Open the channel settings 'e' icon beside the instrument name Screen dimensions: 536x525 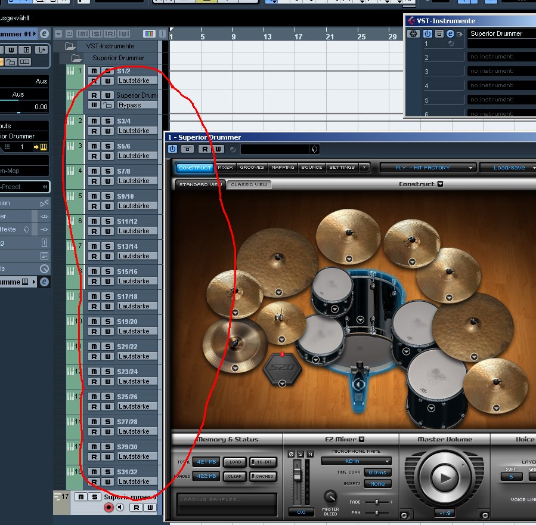tap(44, 282)
